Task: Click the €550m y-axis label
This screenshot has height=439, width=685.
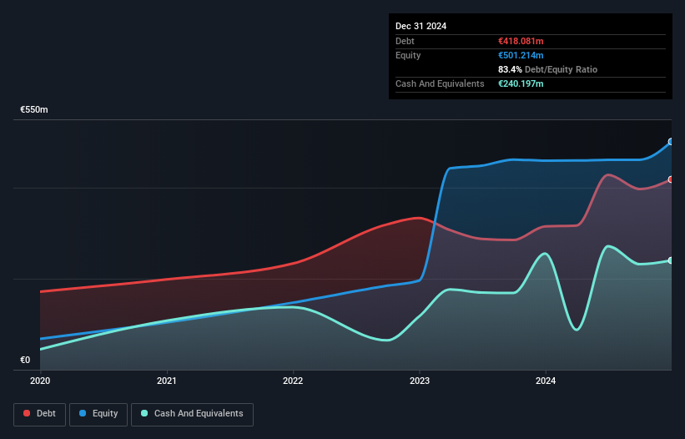Action: (34, 109)
